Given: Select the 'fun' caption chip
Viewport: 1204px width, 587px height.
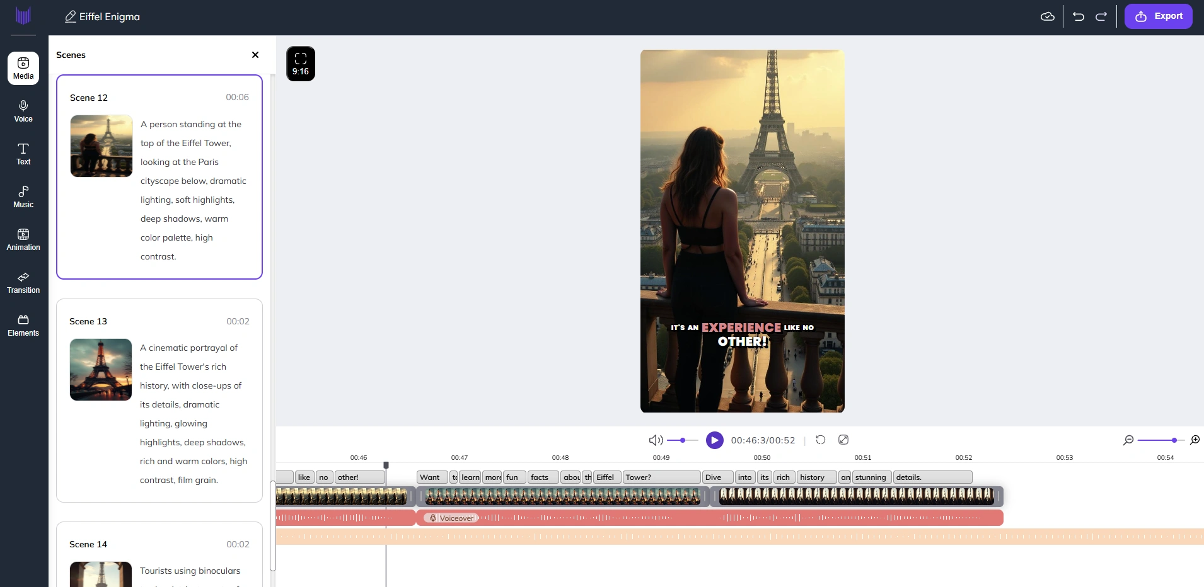Looking at the screenshot, I should (x=514, y=477).
